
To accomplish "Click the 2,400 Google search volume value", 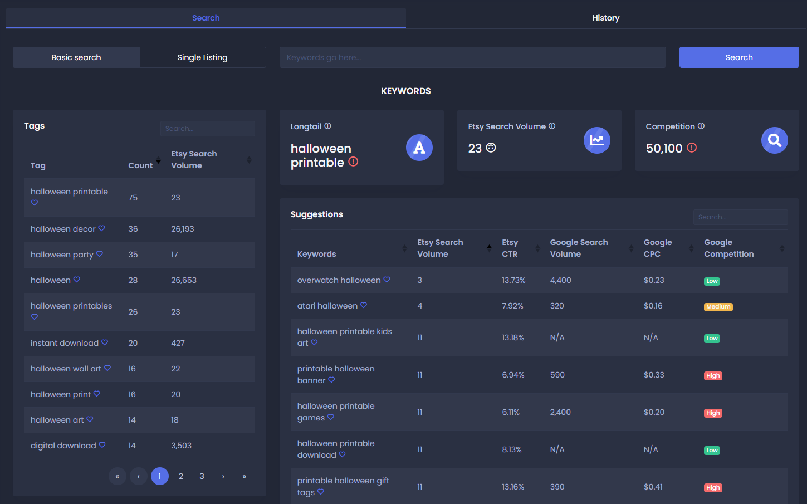I will point(560,412).
